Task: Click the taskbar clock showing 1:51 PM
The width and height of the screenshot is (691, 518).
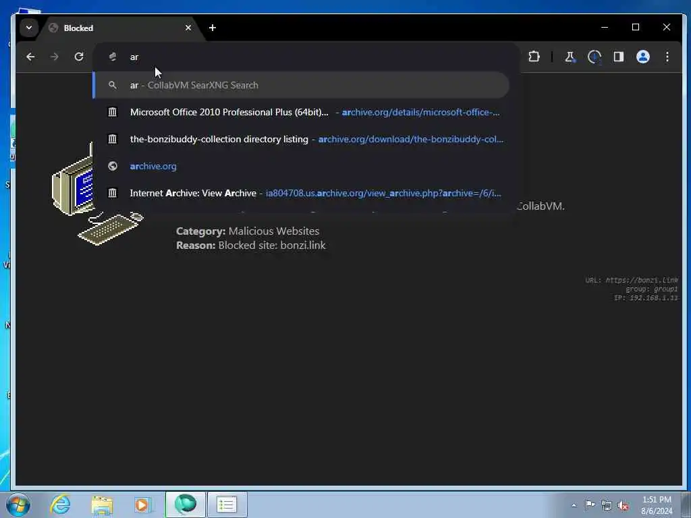Action: click(657, 505)
